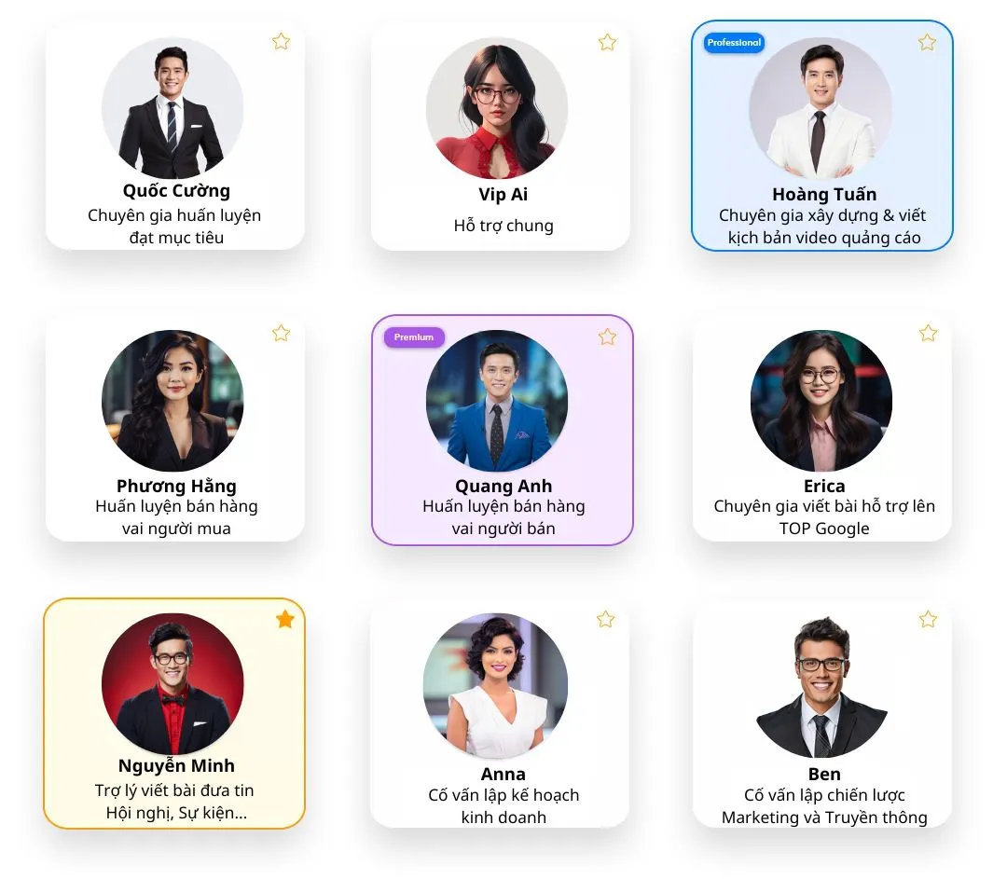Open Quốc Cường's avatar photo
The height and width of the screenshot is (879, 1007).
click(x=172, y=108)
